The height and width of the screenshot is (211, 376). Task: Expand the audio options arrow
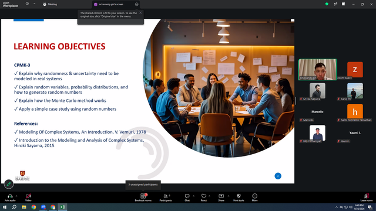click(16, 196)
